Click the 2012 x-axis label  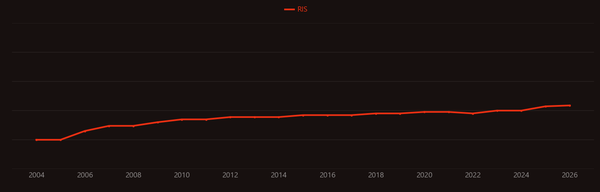coord(230,175)
